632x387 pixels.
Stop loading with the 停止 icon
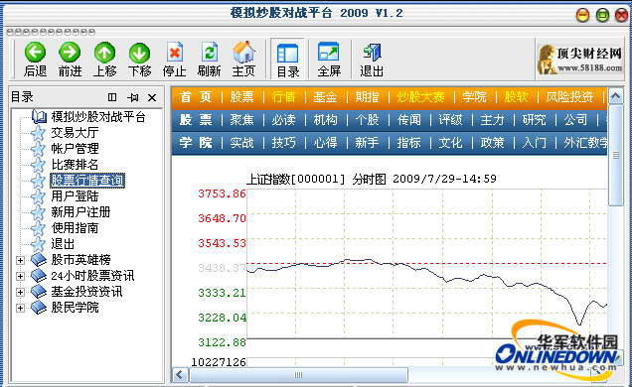coord(175,53)
